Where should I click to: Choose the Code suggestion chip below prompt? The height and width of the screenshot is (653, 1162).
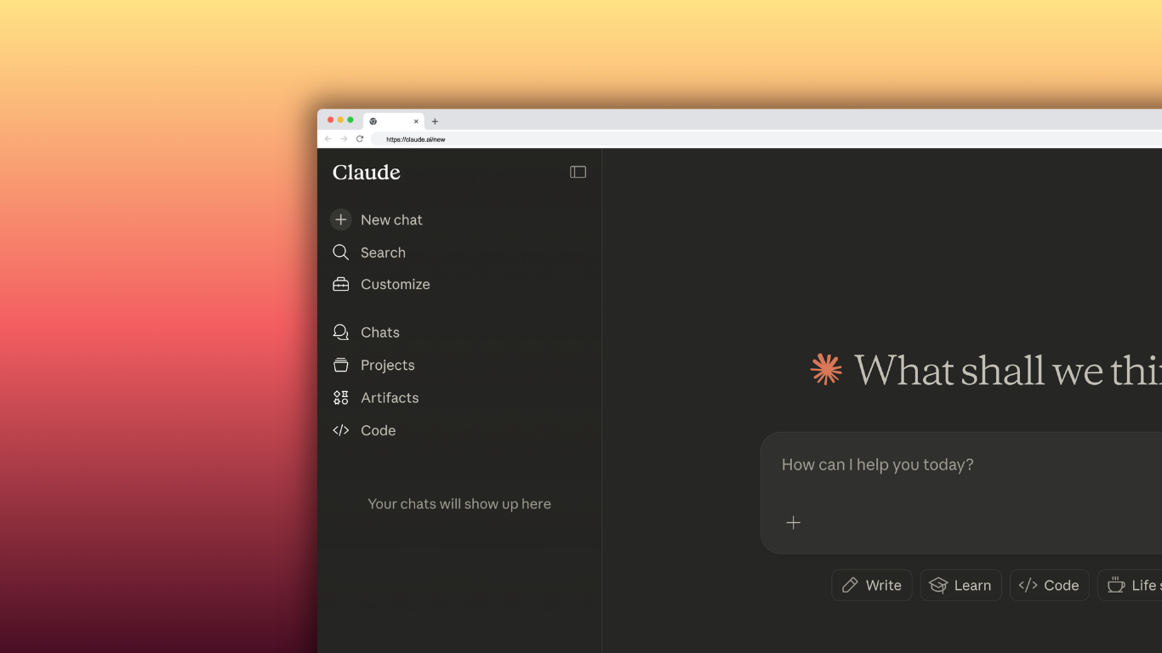pos(1049,585)
